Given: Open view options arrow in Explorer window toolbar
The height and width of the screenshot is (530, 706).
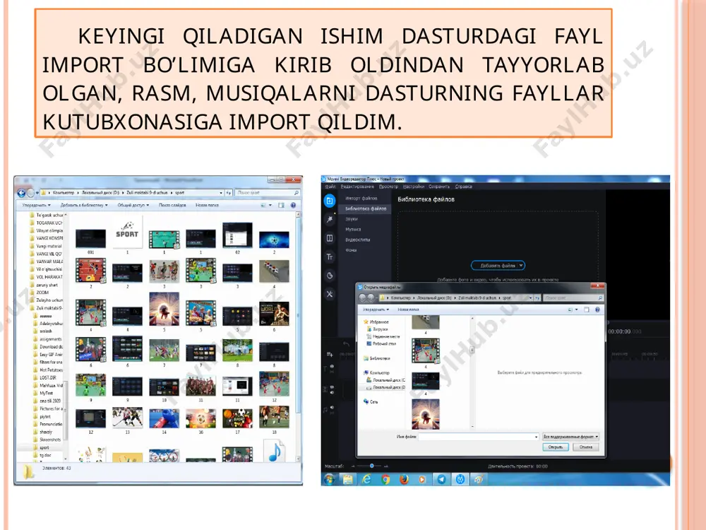Looking at the screenshot, I should [x=270, y=205].
